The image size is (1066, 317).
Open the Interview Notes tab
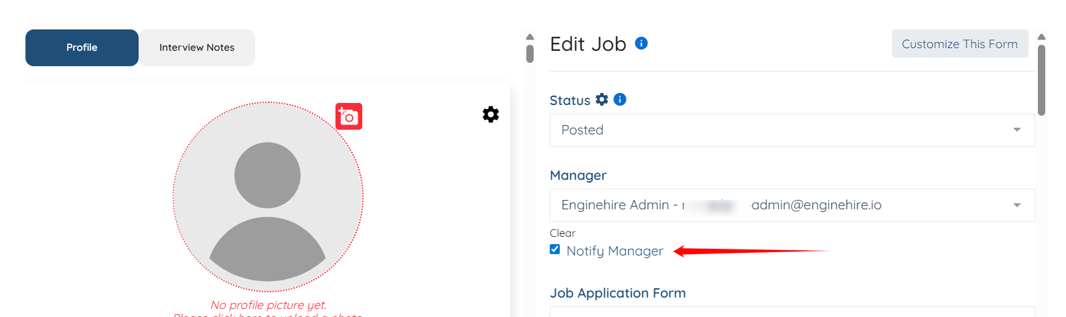pyautogui.click(x=197, y=47)
